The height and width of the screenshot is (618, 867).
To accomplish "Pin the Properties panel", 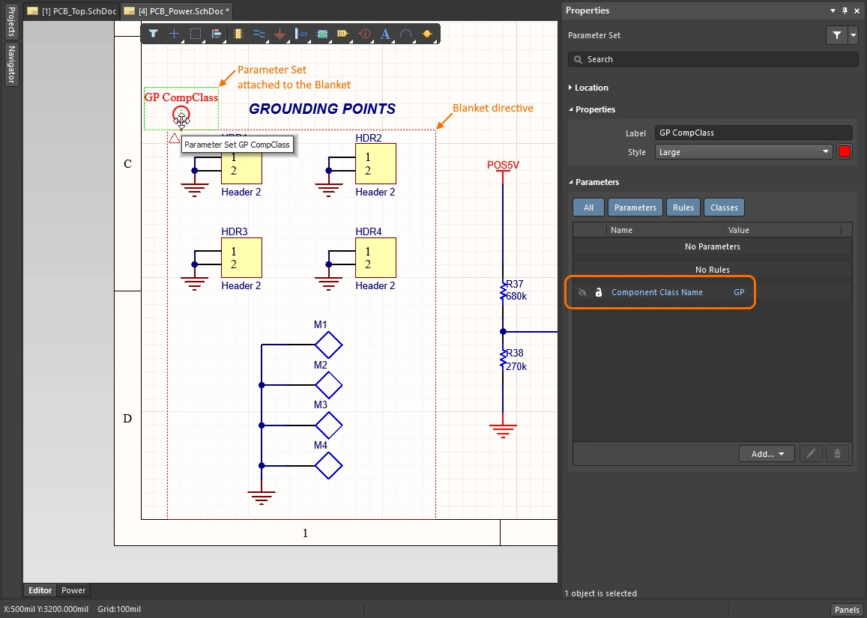I will click(x=845, y=10).
